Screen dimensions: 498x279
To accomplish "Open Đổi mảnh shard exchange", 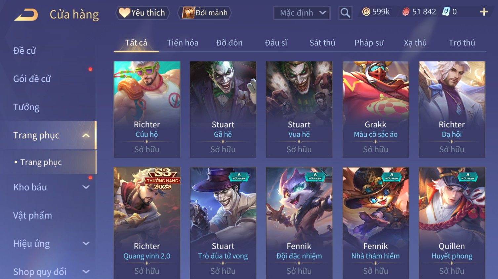I will tap(205, 13).
